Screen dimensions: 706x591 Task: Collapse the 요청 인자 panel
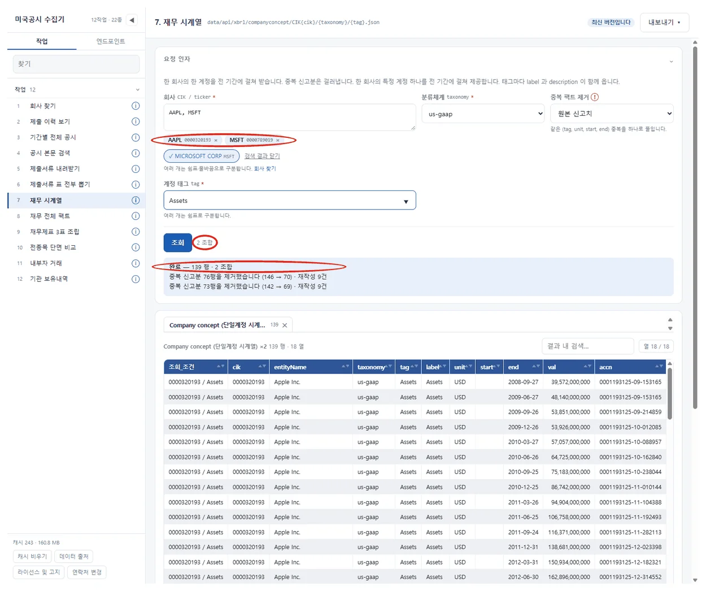coord(671,61)
